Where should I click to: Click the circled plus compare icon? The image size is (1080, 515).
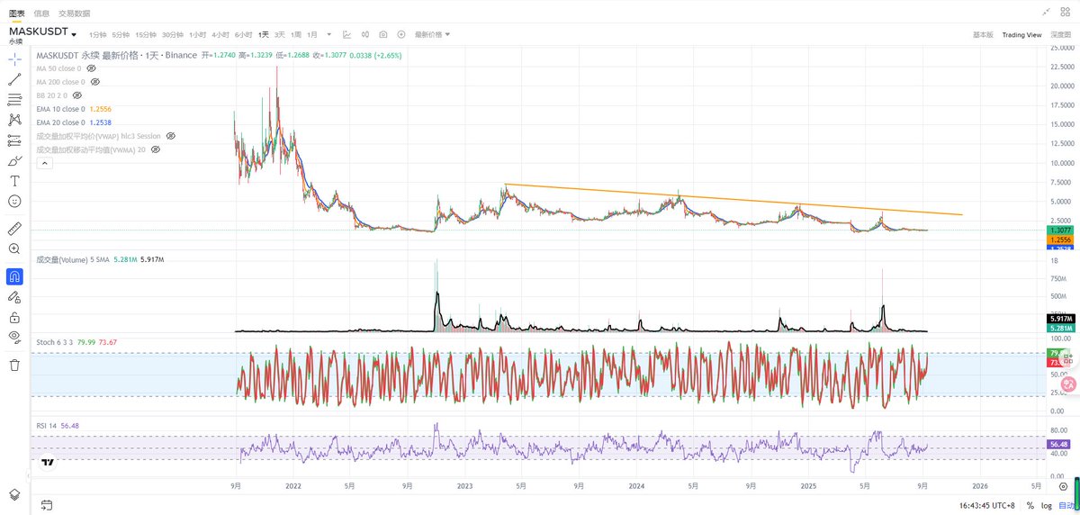[401, 34]
